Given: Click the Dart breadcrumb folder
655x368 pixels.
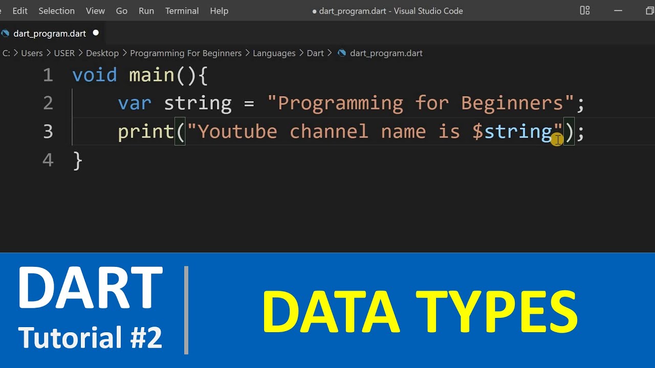Looking at the screenshot, I should coord(315,53).
